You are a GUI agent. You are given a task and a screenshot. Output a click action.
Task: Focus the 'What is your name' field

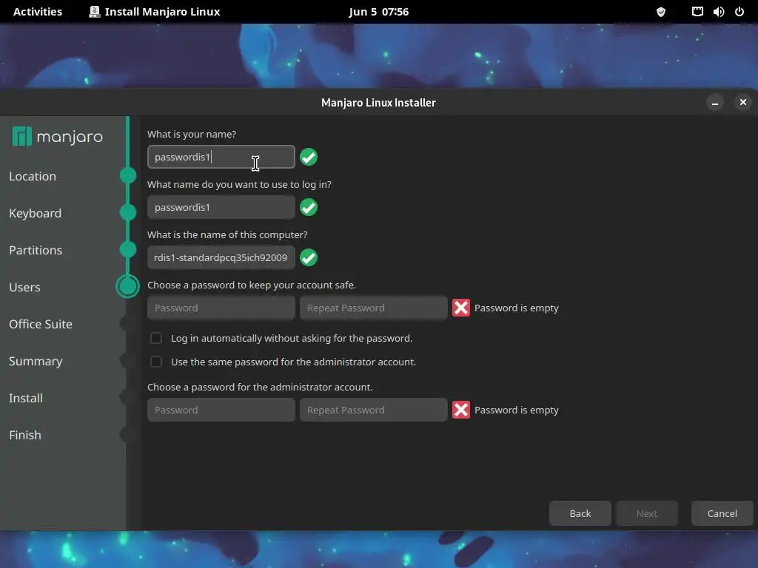click(221, 157)
